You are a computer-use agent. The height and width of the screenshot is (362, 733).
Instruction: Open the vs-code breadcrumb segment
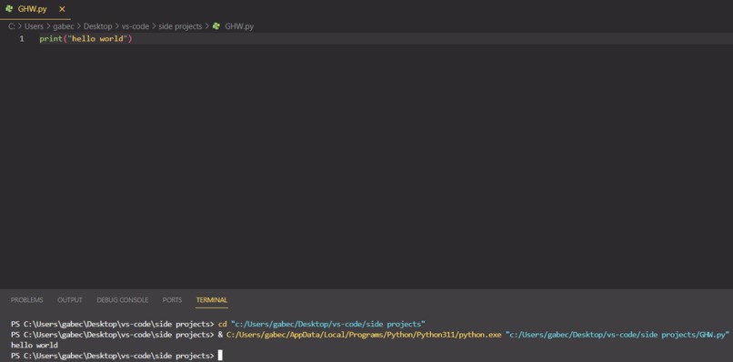[136, 26]
